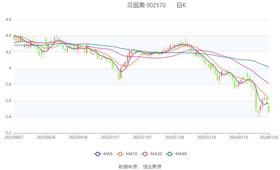Click the 20231128 date axis label
The height and width of the screenshot is (170, 280).
[175, 137]
